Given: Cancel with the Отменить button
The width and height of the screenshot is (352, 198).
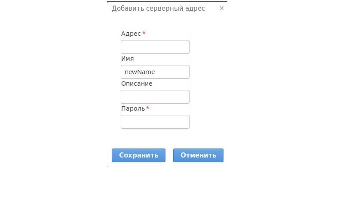Looking at the screenshot, I should (x=198, y=155).
